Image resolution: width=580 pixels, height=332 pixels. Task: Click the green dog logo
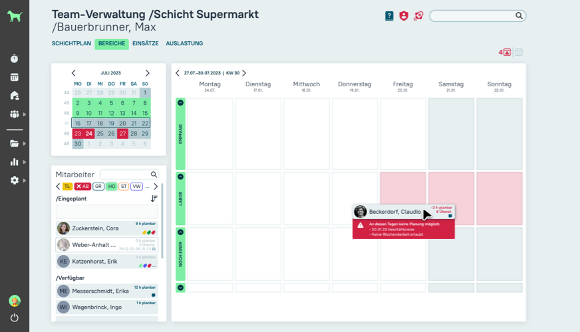click(15, 16)
